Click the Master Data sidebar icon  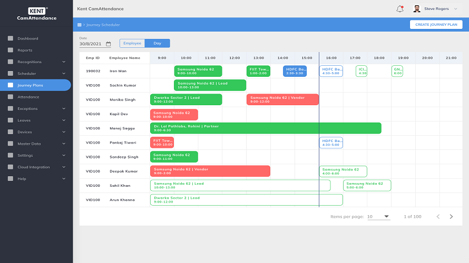(x=11, y=143)
